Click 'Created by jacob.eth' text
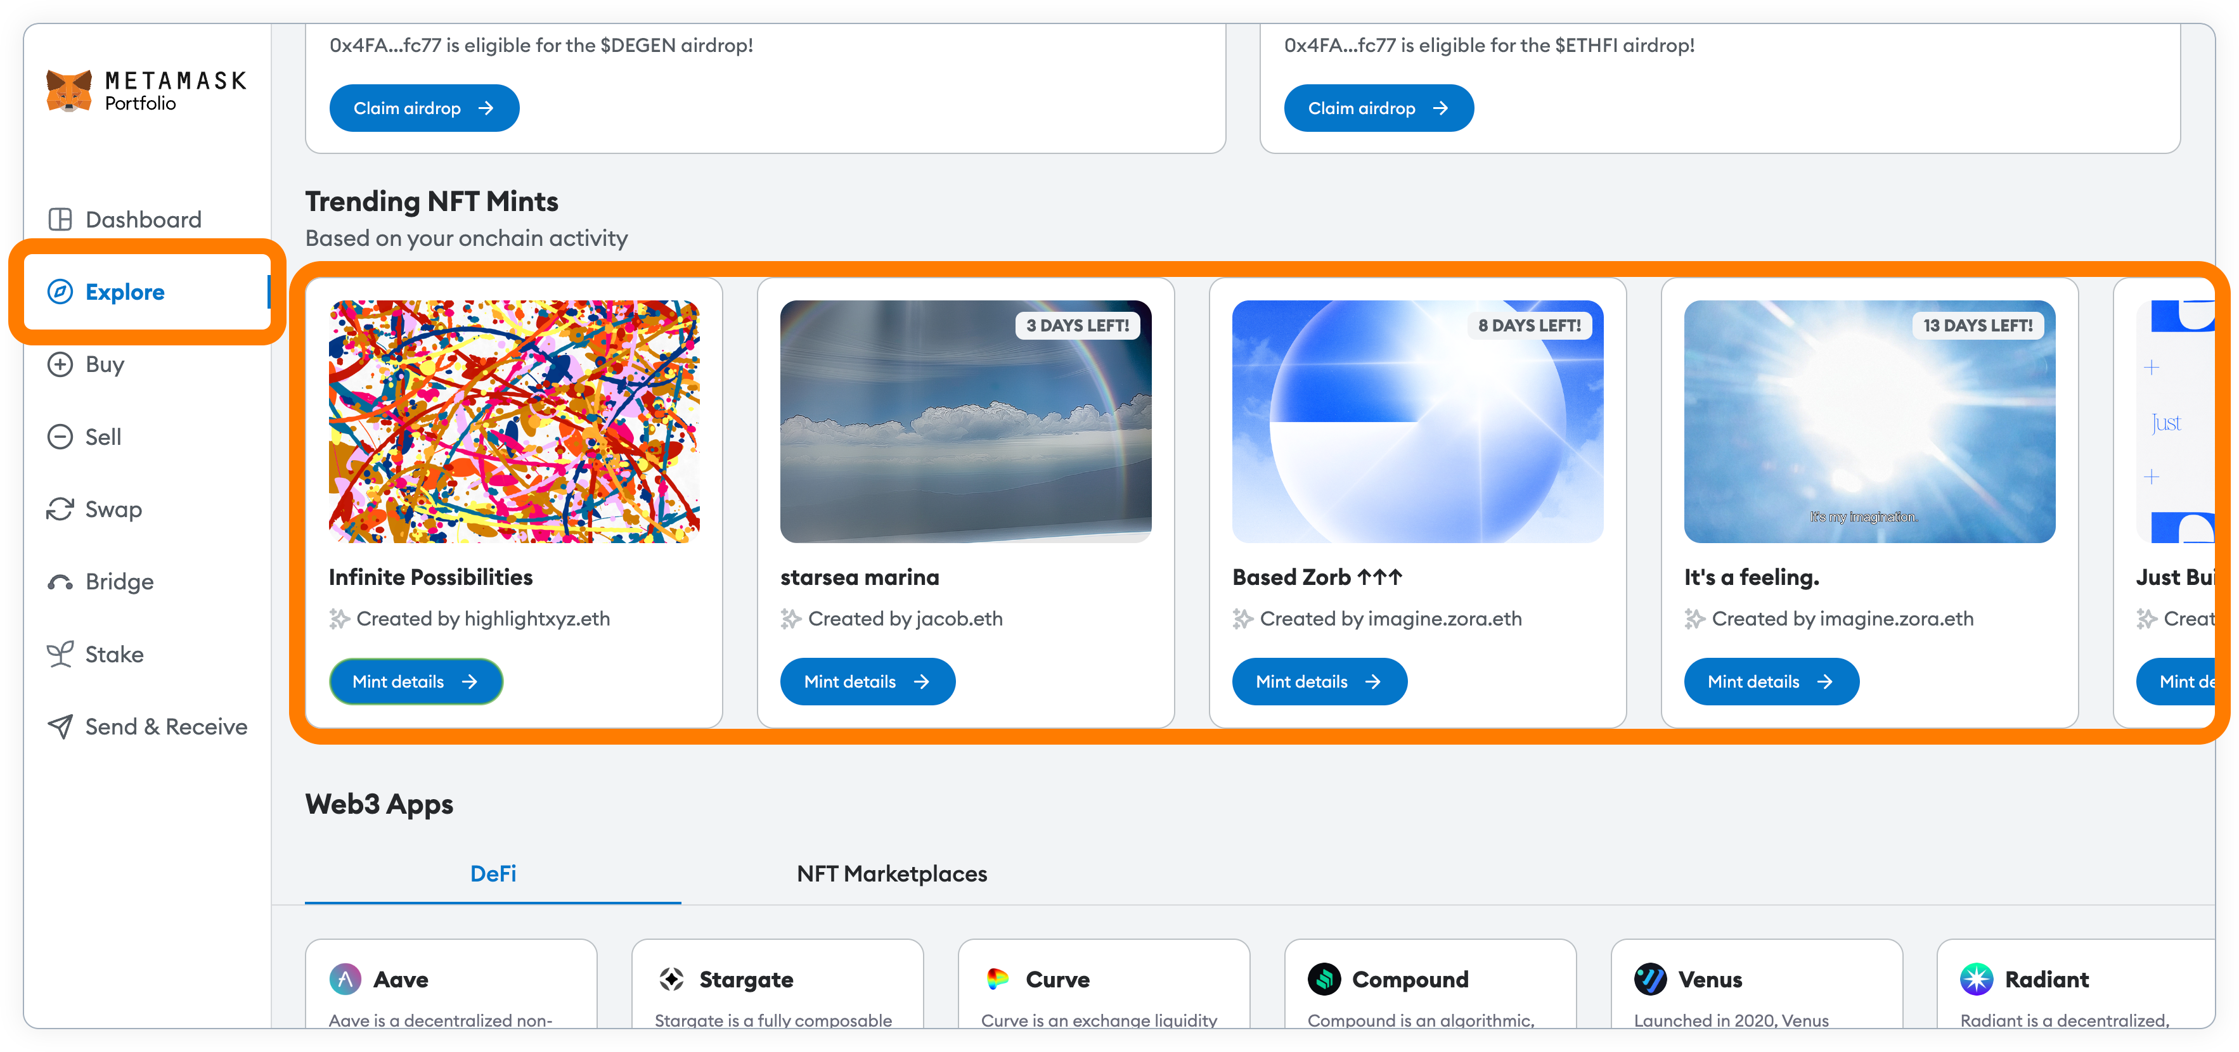This screenshot has width=2239, height=1052. (x=905, y=619)
